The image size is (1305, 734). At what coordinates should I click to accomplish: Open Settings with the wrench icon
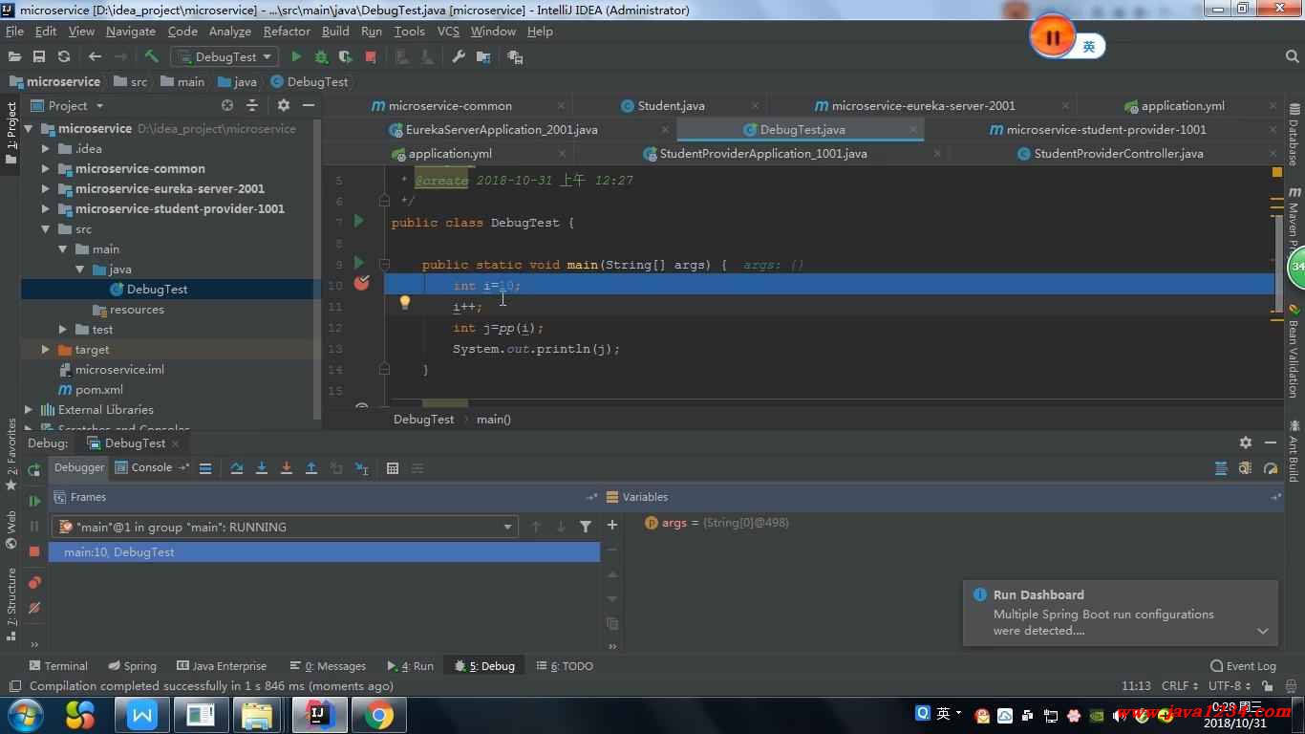pos(459,57)
